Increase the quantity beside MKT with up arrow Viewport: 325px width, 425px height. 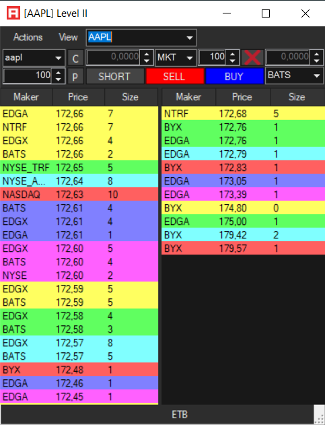[x=232, y=54]
